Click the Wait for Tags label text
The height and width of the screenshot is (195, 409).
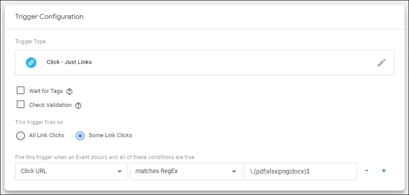(46, 91)
